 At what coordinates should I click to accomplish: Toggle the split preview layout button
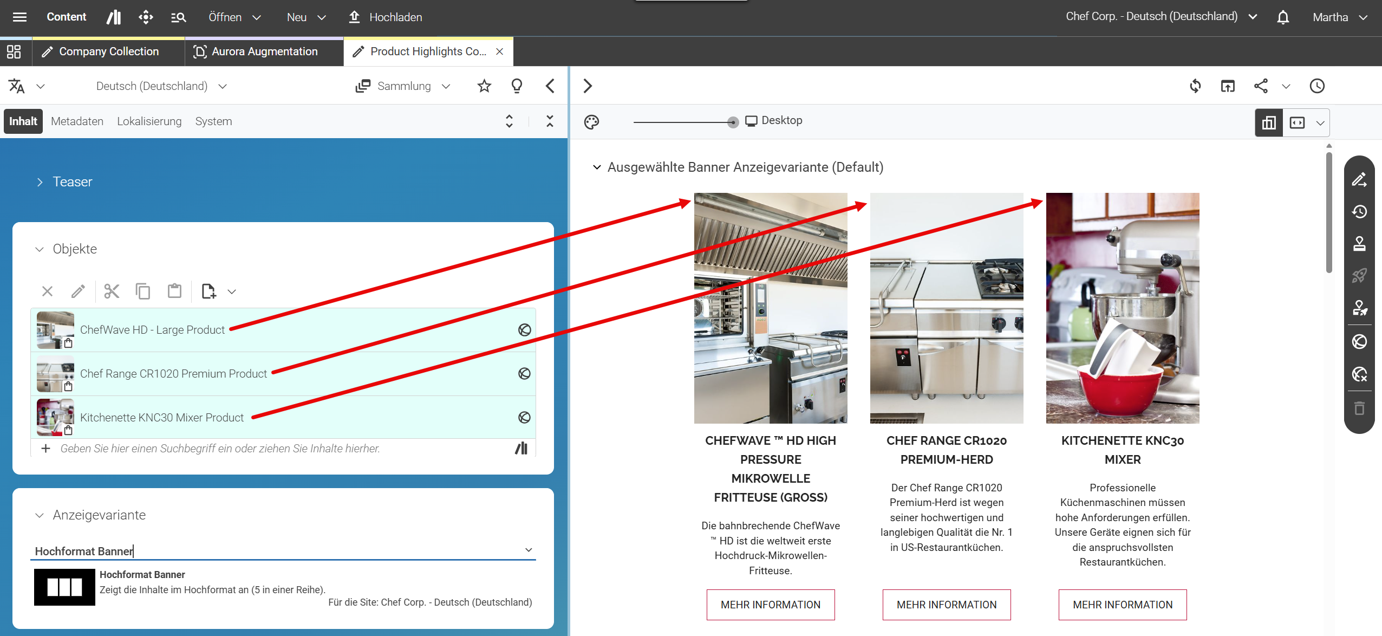[1269, 122]
